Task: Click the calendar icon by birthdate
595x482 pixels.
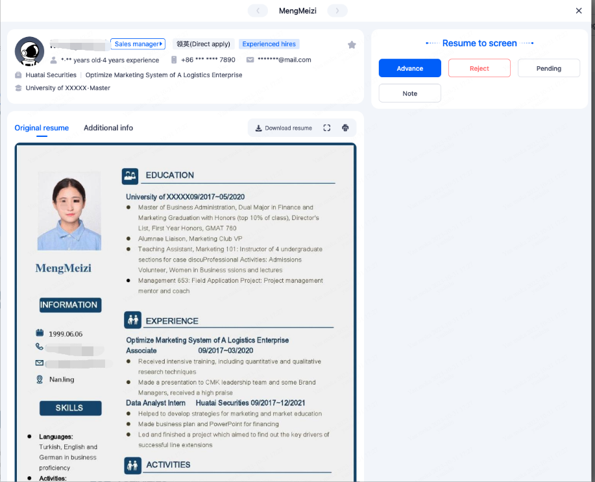Action: point(40,333)
